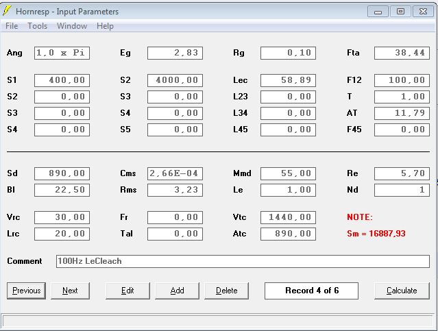Select the L45 field
Viewport: 438px width, 331px height.
click(x=289, y=130)
